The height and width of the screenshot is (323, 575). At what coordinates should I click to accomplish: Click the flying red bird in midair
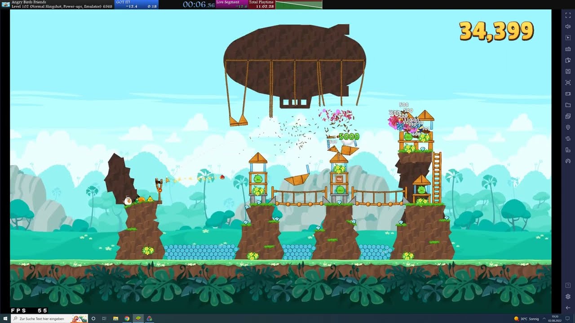(x=222, y=177)
